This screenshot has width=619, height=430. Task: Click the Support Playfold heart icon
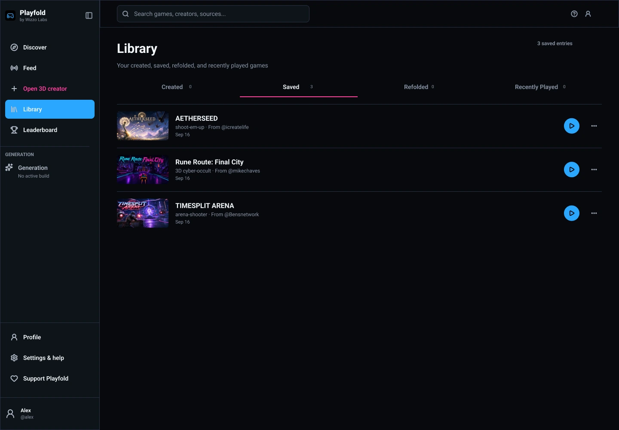14,378
